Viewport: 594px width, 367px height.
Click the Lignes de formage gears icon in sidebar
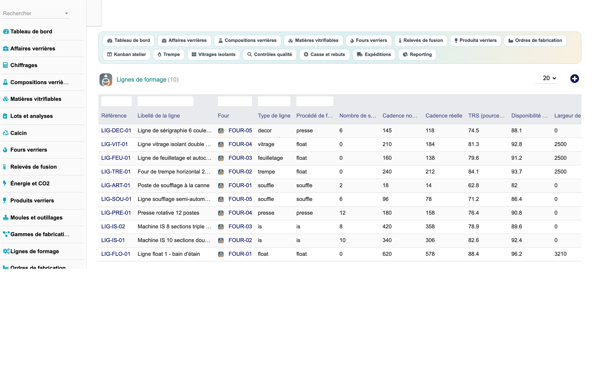pos(6,251)
